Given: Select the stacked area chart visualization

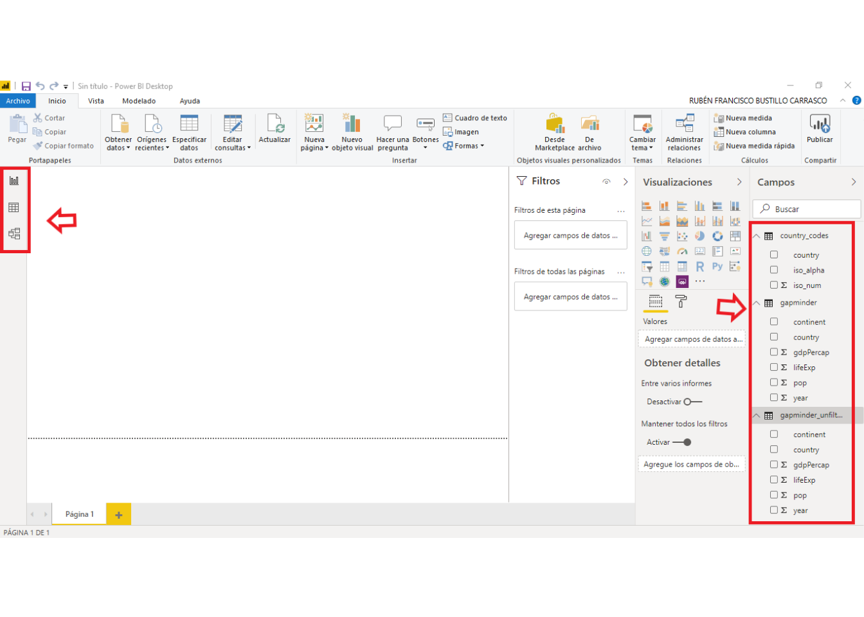Looking at the screenshot, I should click(682, 221).
